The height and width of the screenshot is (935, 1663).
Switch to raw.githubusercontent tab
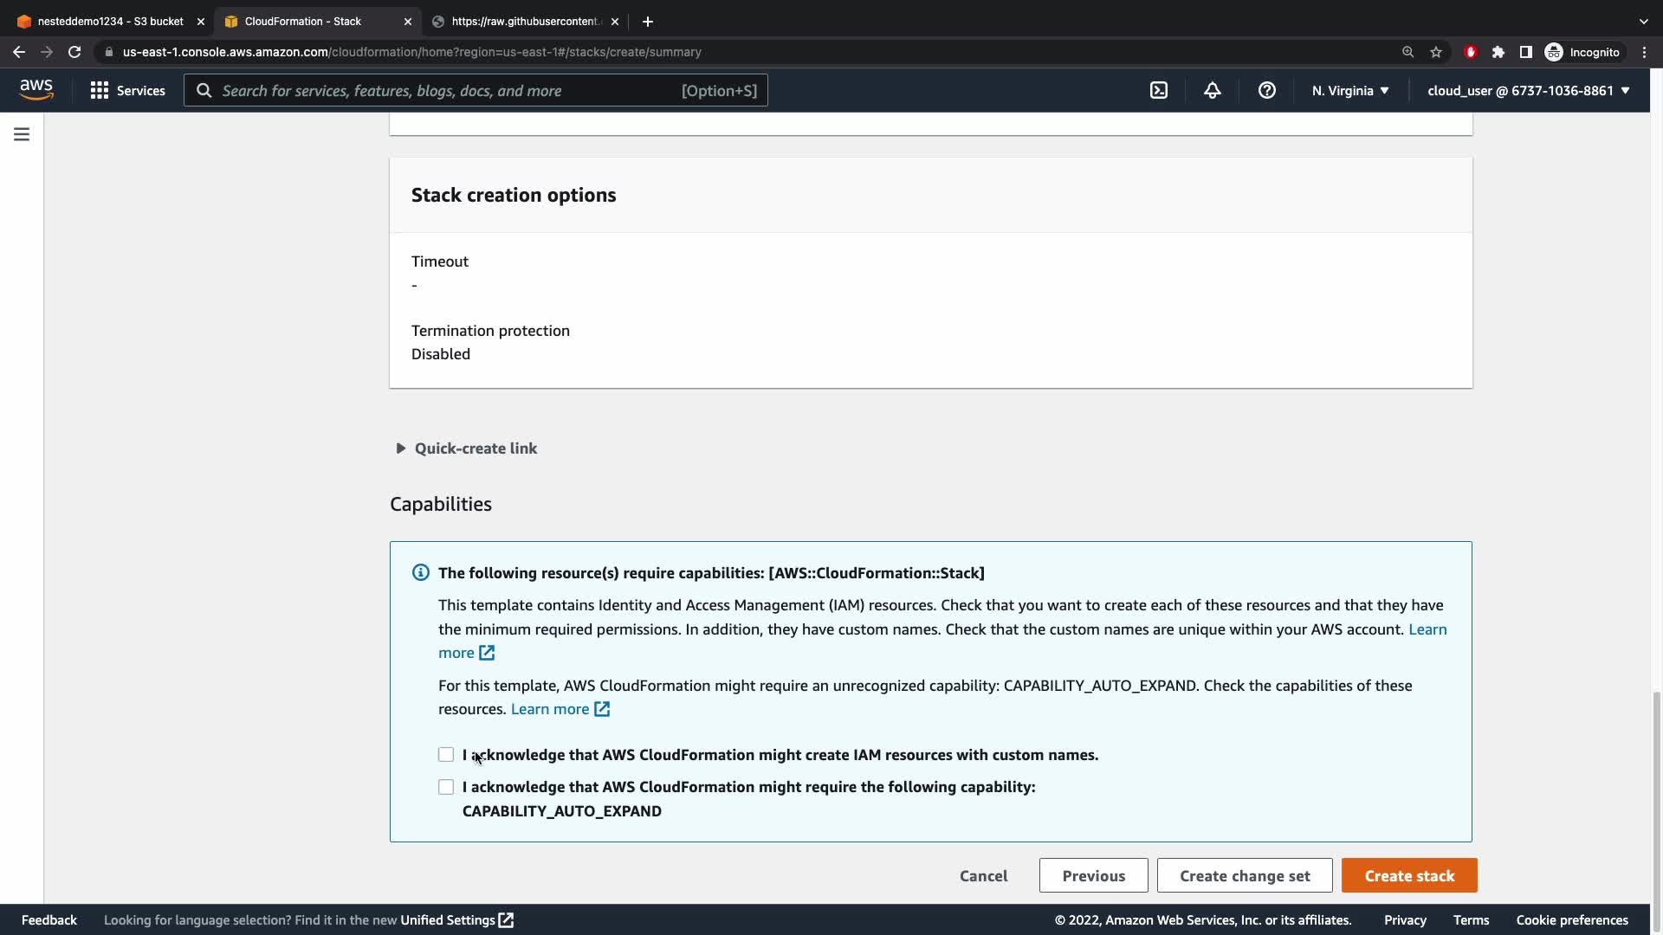[x=525, y=22]
